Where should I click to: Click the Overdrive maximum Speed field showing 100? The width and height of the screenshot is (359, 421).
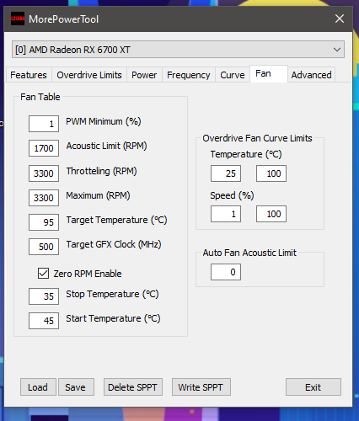[x=271, y=214]
